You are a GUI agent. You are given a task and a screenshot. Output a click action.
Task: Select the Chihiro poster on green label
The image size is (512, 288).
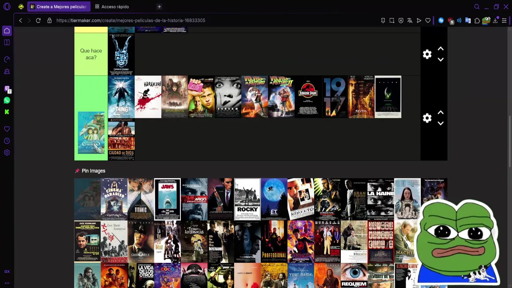point(91,133)
